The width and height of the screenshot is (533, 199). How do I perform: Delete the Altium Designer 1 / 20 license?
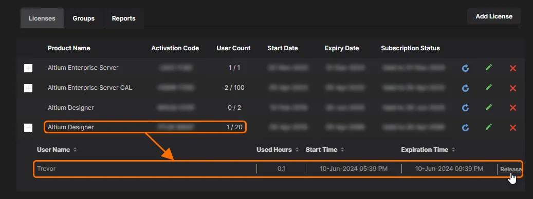513,128
